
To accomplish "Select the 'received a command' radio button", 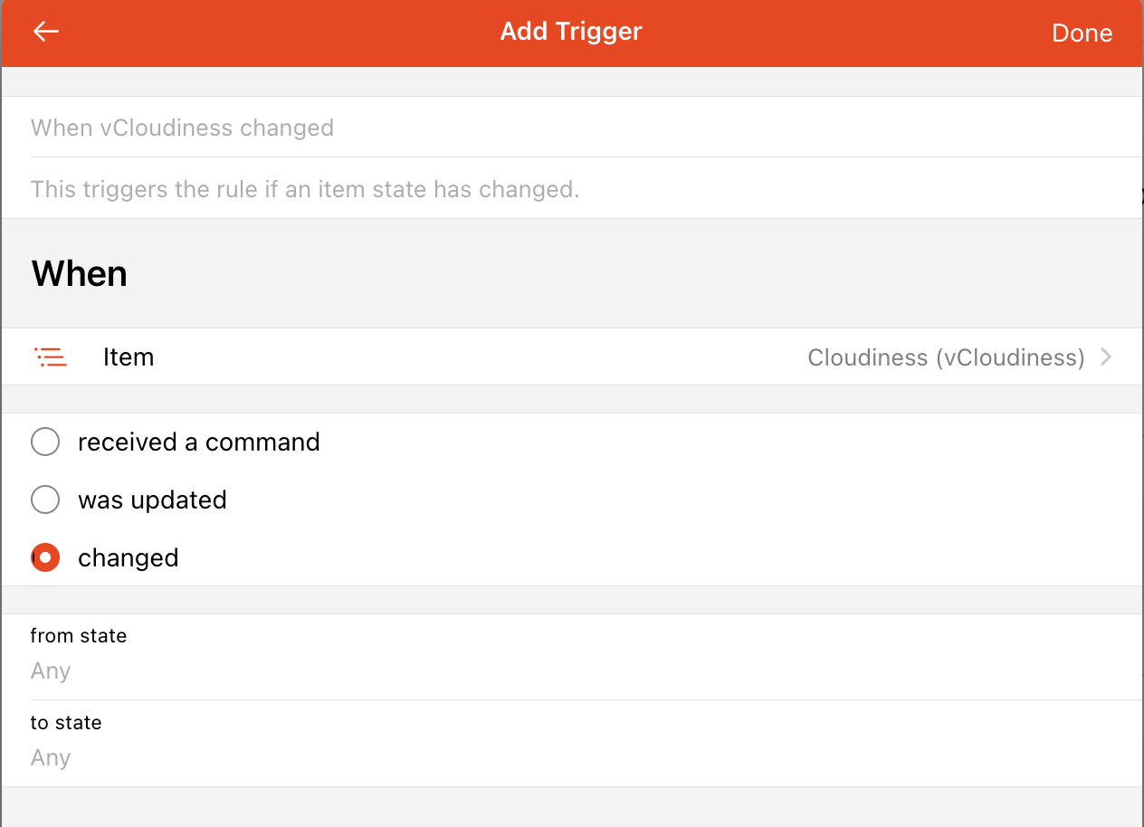I will tap(45, 442).
